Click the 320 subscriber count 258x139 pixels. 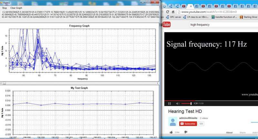[201, 124]
